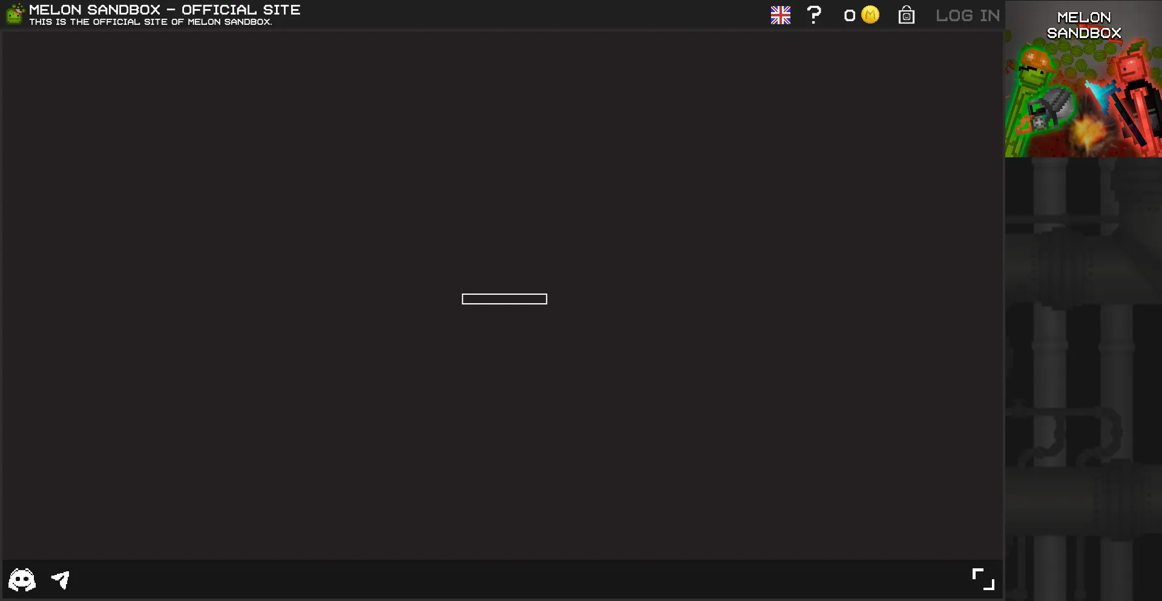Click the 'This is the official site' subtitle

(x=151, y=22)
